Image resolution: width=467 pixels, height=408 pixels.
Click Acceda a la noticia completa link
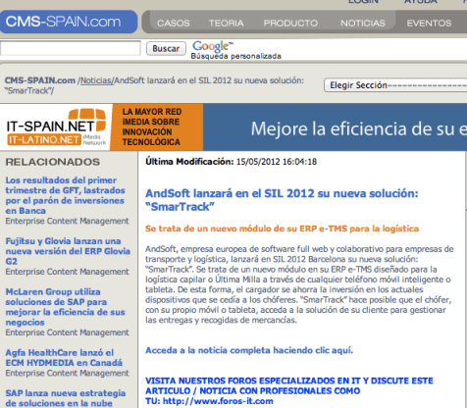pyautogui.click(x=249, y=350)
